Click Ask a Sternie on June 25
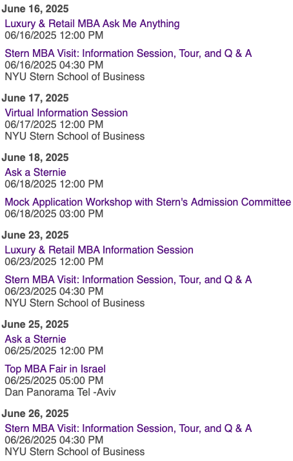 pyautogui.click(x=35, y=339)
